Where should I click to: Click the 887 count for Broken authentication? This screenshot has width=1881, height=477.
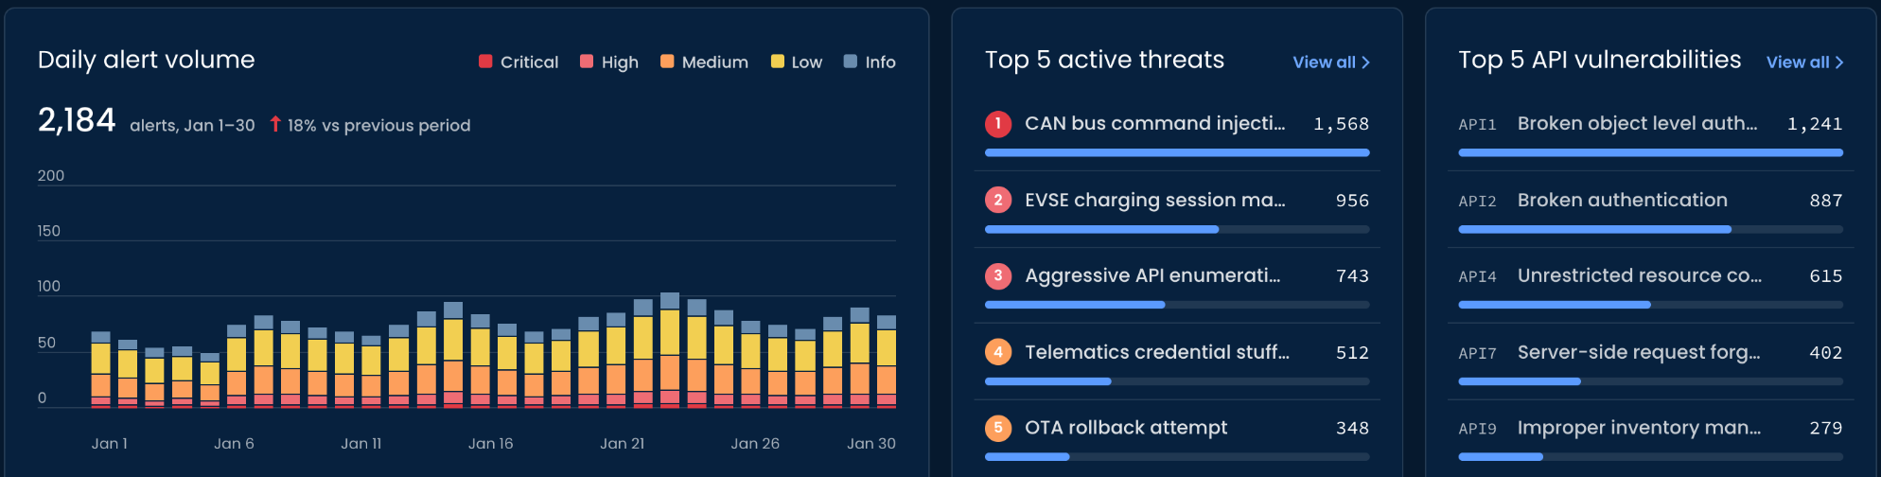(x=1825, y=201)
